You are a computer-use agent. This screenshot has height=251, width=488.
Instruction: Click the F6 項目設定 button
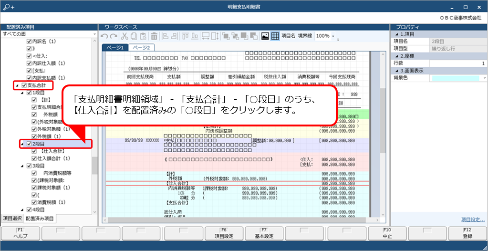224,233
